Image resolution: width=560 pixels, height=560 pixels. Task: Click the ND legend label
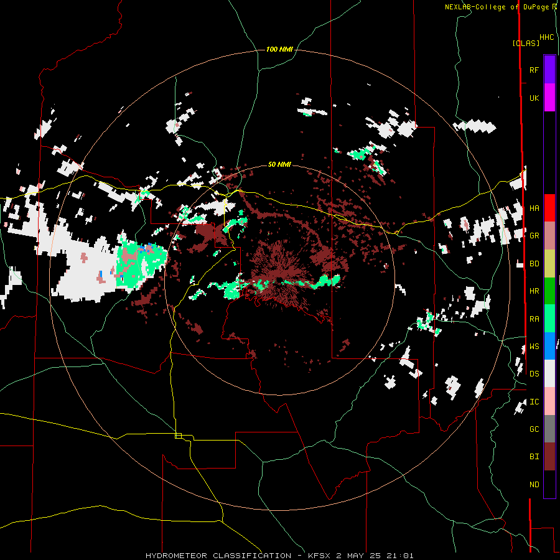[x=534, y=485]
